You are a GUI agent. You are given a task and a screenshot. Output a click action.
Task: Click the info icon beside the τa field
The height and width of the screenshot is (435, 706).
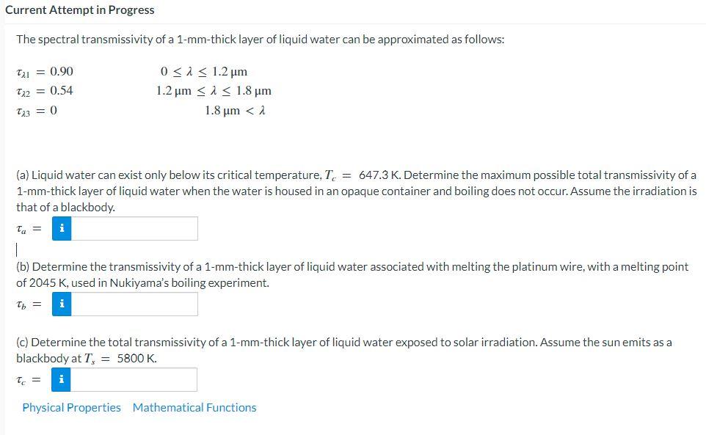62,228
